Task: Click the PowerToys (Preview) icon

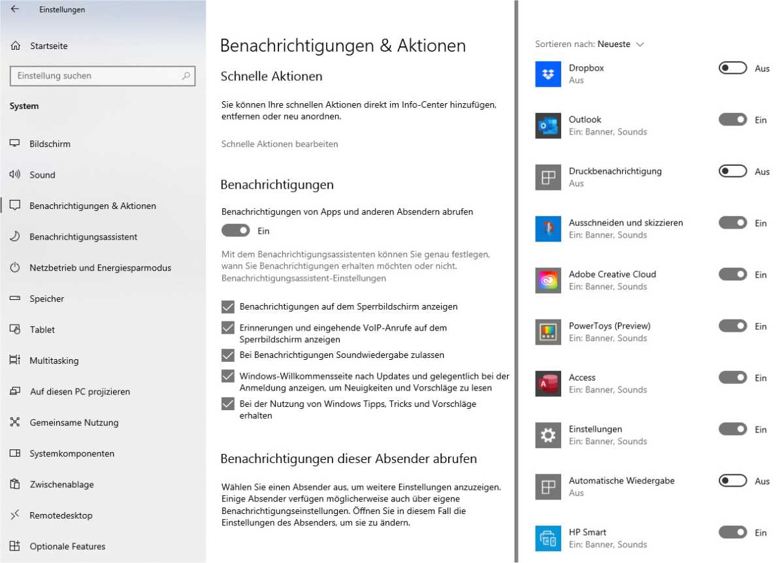Action: pos(547,331)
